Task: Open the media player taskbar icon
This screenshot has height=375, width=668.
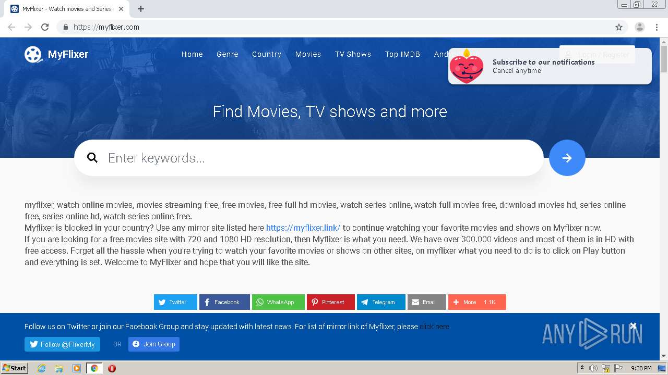Action: coord(77,368)
